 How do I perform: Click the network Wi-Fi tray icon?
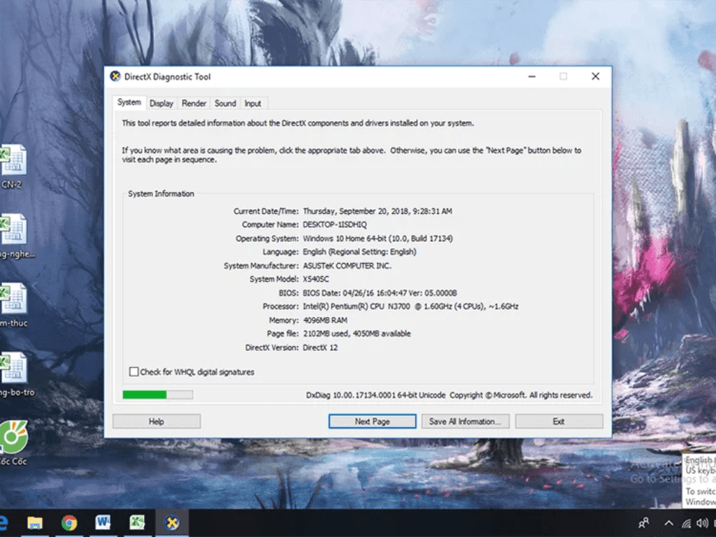pos(685,523)
